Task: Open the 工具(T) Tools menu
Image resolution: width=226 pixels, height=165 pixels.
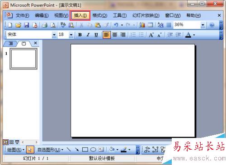Action: click(120, 15)
